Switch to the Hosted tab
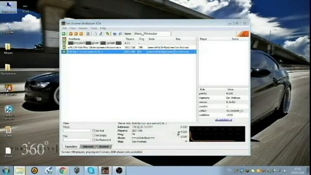The image size is (311, 175). 104,147
